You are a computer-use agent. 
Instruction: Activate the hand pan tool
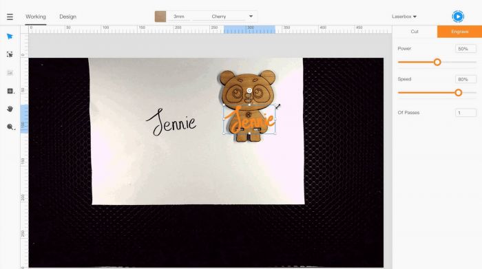tap(10, 109)
